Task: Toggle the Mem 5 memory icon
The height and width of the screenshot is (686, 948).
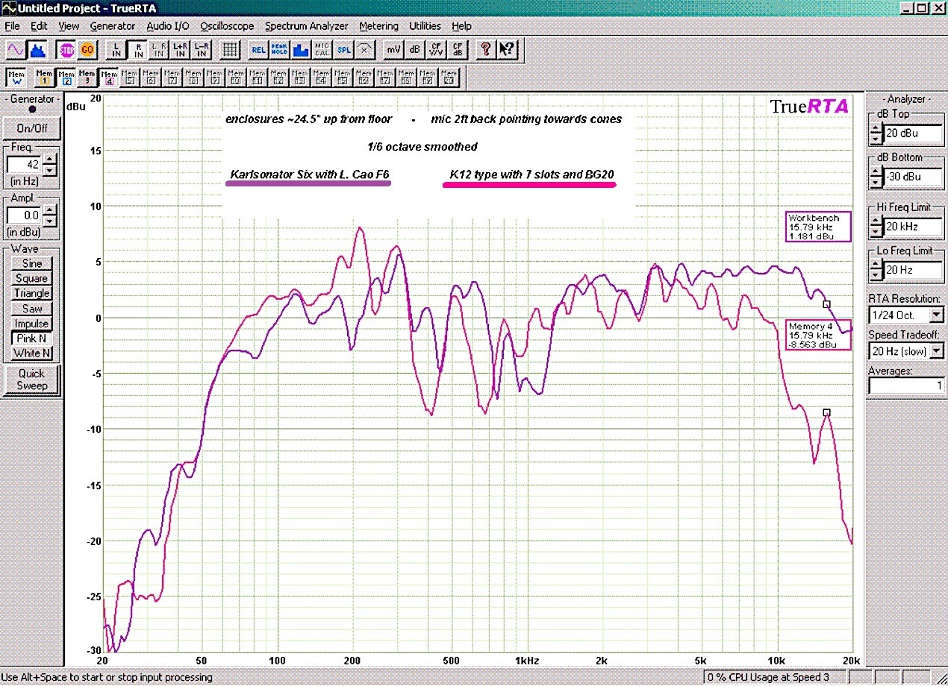Action: (x=130, y=77)
